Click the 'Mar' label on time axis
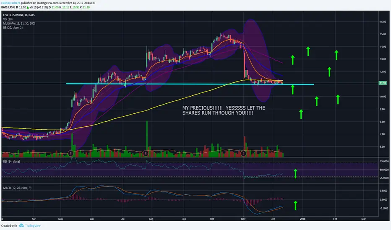Viewport: 391px width, 230px height. point(364,219)
